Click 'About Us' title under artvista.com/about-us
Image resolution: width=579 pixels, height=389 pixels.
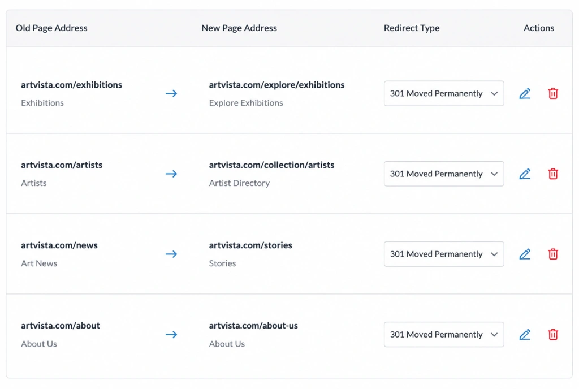point(227,344)
